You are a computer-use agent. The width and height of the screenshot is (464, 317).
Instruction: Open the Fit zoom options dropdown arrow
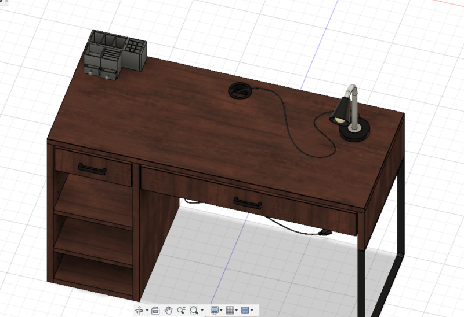(202, 310)
